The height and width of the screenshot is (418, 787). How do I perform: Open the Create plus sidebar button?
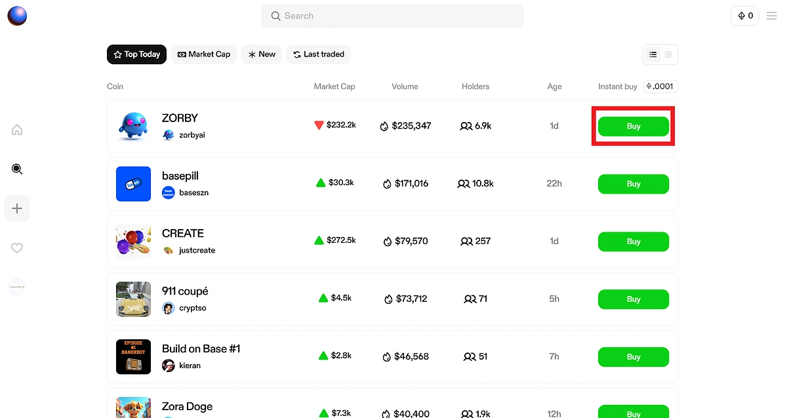pyautogui.click(x=17, y=209)
